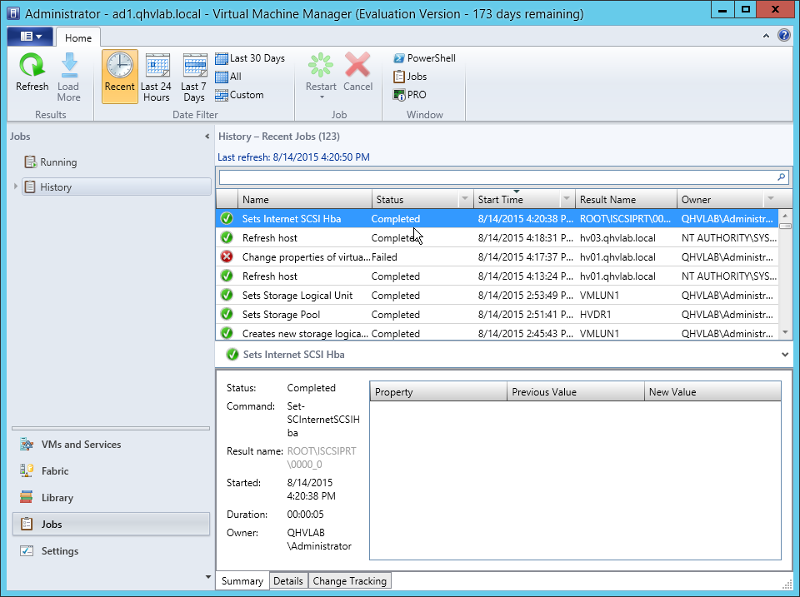
Task: Select History in the Jobs tree
Action: pyautogui.click(x=117, y=187)
